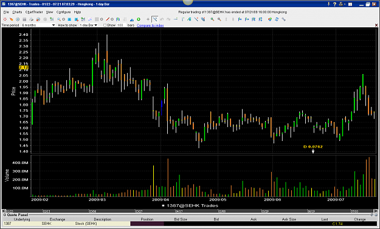Click the first blue bar-with-arrow icon
Screen dimensions: 380x229
pyautogui.click(x=240, y=19)
